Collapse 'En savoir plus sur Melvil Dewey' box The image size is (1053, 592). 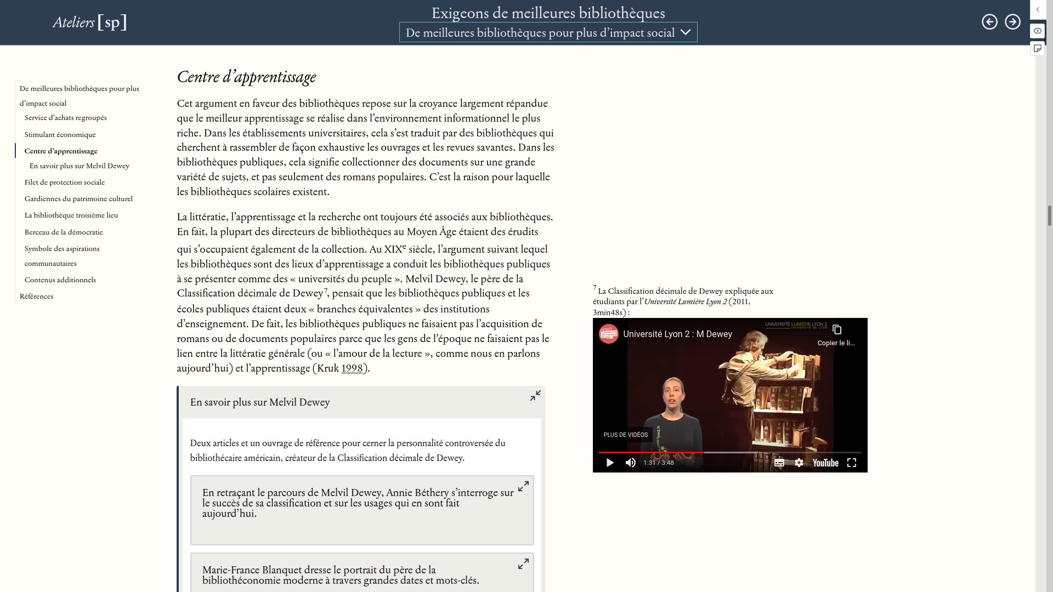[x=535, y=396]
